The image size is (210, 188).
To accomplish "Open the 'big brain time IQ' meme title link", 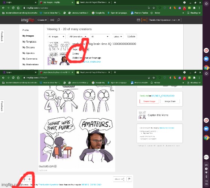I will pyautogui.click(x=104, y=44).
